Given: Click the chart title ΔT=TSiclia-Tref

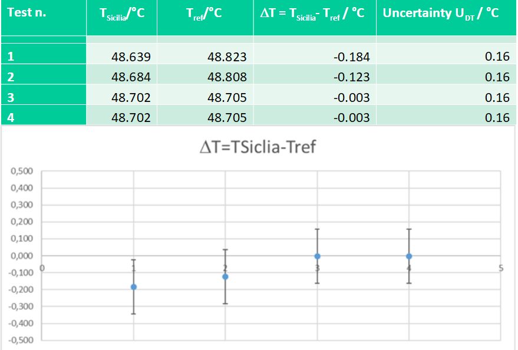Looking at the screenshot, I should [x=258, y=147].
